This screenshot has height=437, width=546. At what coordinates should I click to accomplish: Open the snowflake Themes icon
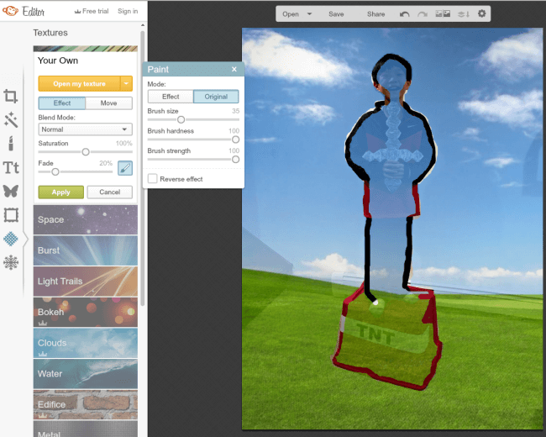(11, 262)
